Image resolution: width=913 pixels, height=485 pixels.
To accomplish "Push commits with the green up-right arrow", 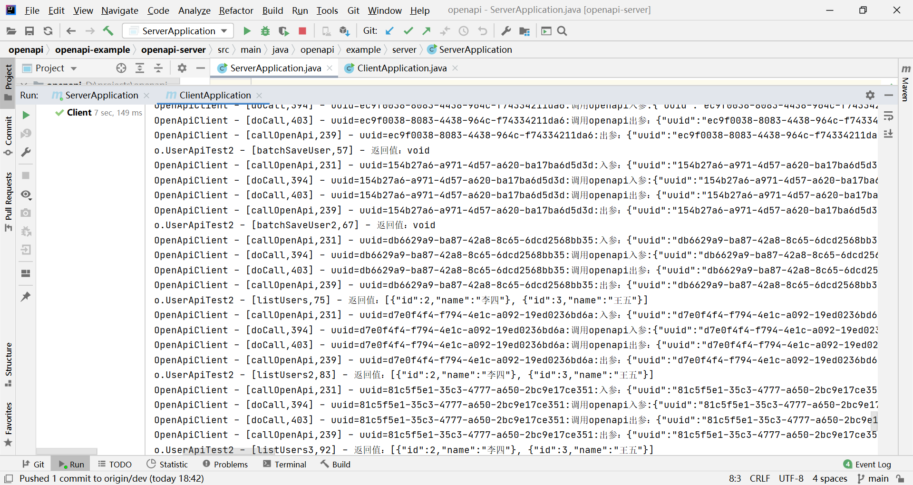I will click(x=427, y=31).
